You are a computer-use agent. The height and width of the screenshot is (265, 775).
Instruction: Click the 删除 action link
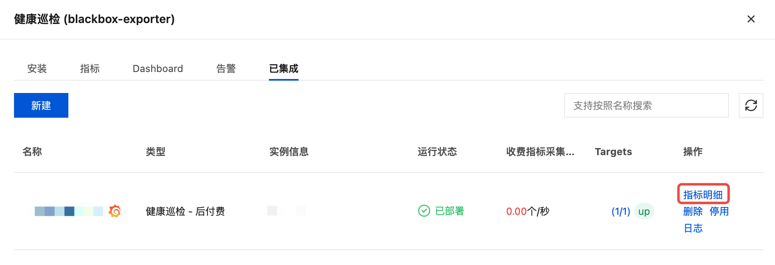click(693, 211)
